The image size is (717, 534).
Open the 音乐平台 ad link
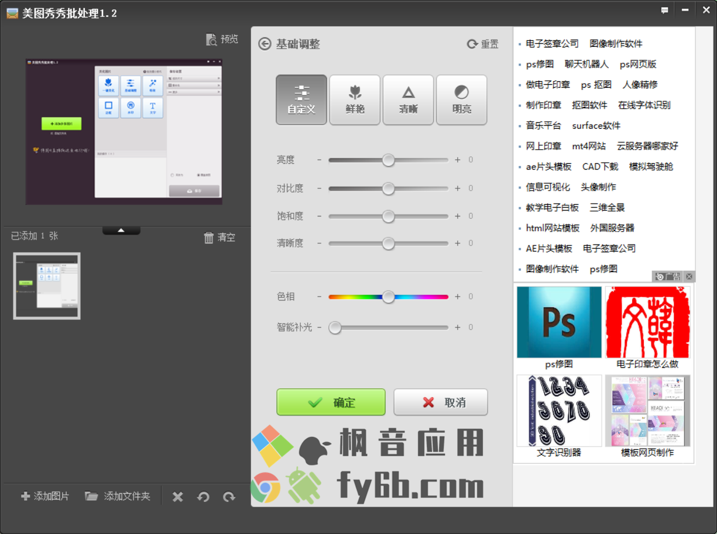[543, 126]
